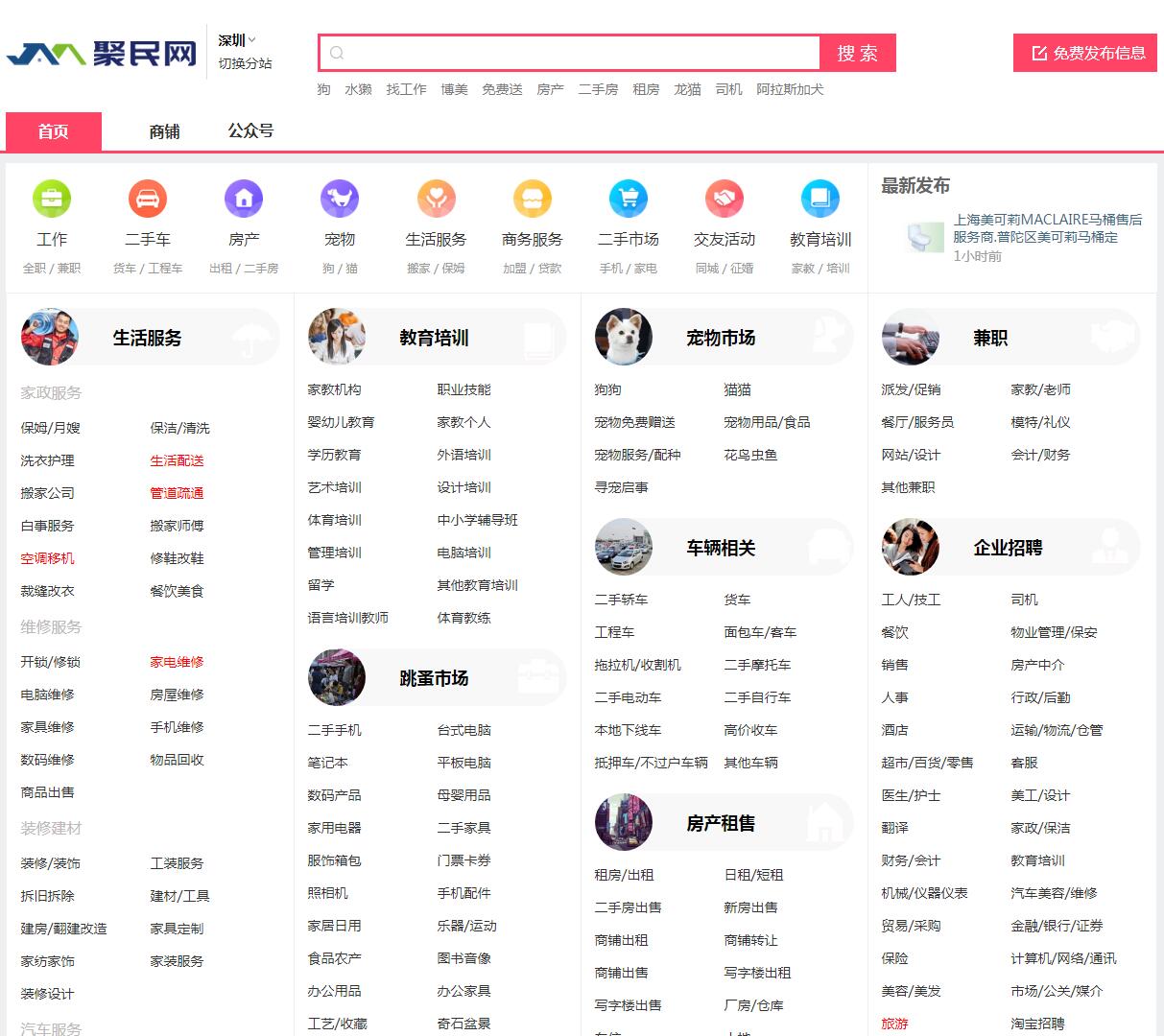Open the 教育培训 book icon
Image resolution: width=1164 pixels, height=1036 pixels.
tap(820, 199)
